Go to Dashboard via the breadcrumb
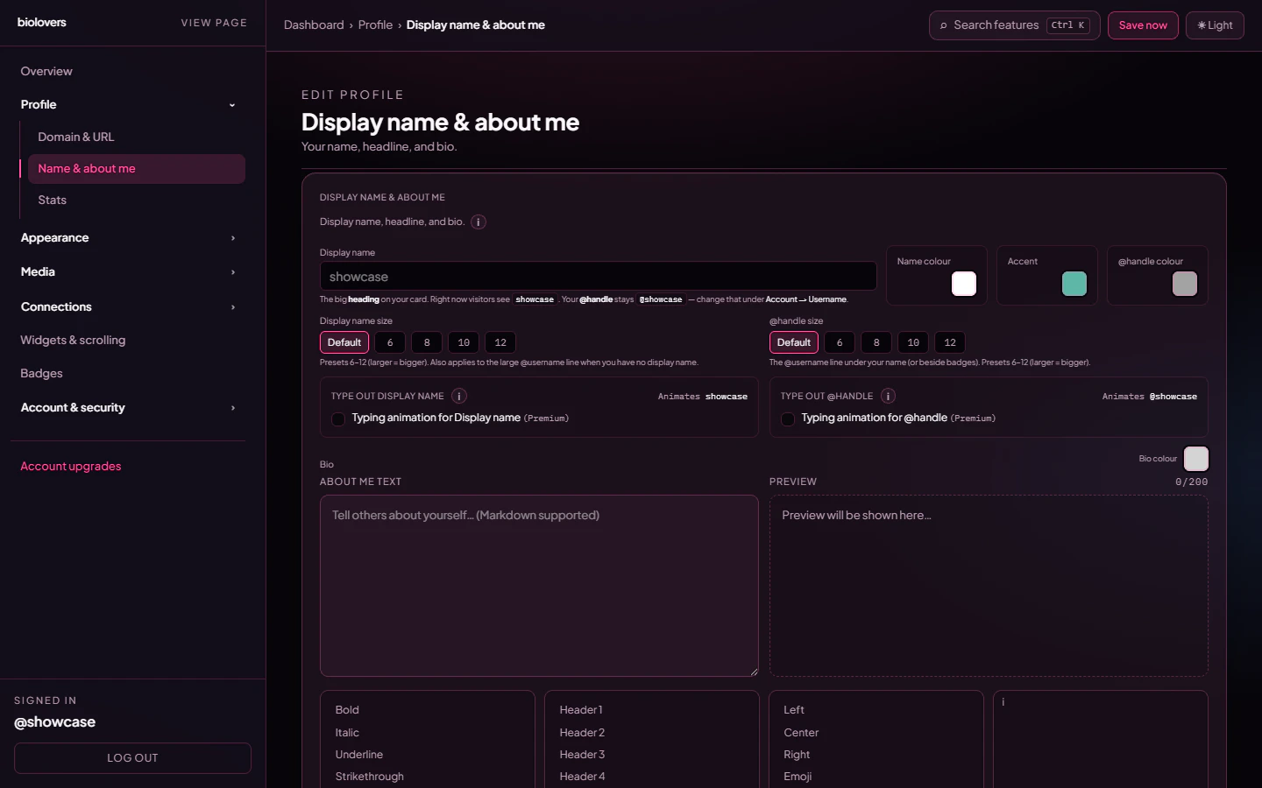Viewport: 1262px width, 788px height. point(314,25)
